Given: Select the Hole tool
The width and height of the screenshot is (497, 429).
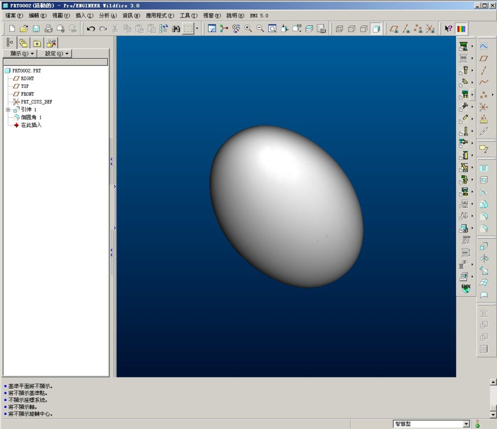Looking at the screenshot, I should tap(483, 168).
